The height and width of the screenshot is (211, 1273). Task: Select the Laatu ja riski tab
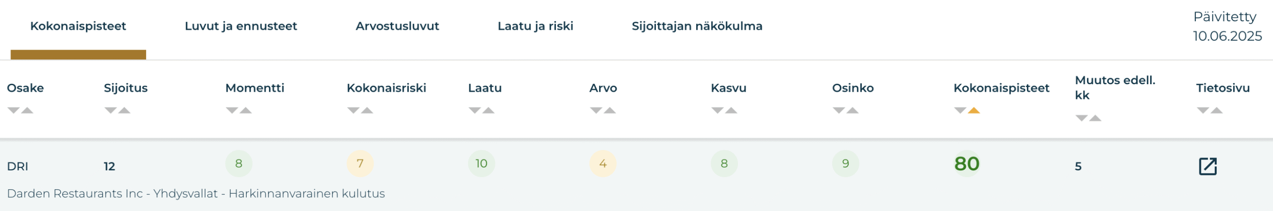536,26
